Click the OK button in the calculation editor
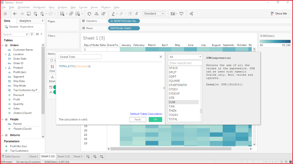 click(x=155, y=119)
